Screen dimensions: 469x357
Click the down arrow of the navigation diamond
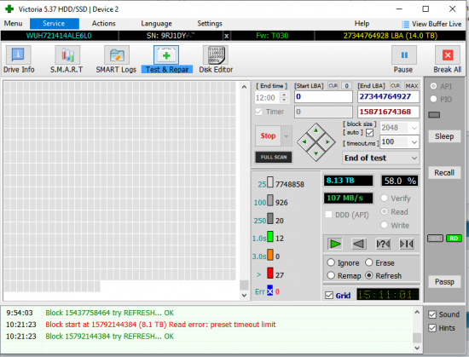316,153
